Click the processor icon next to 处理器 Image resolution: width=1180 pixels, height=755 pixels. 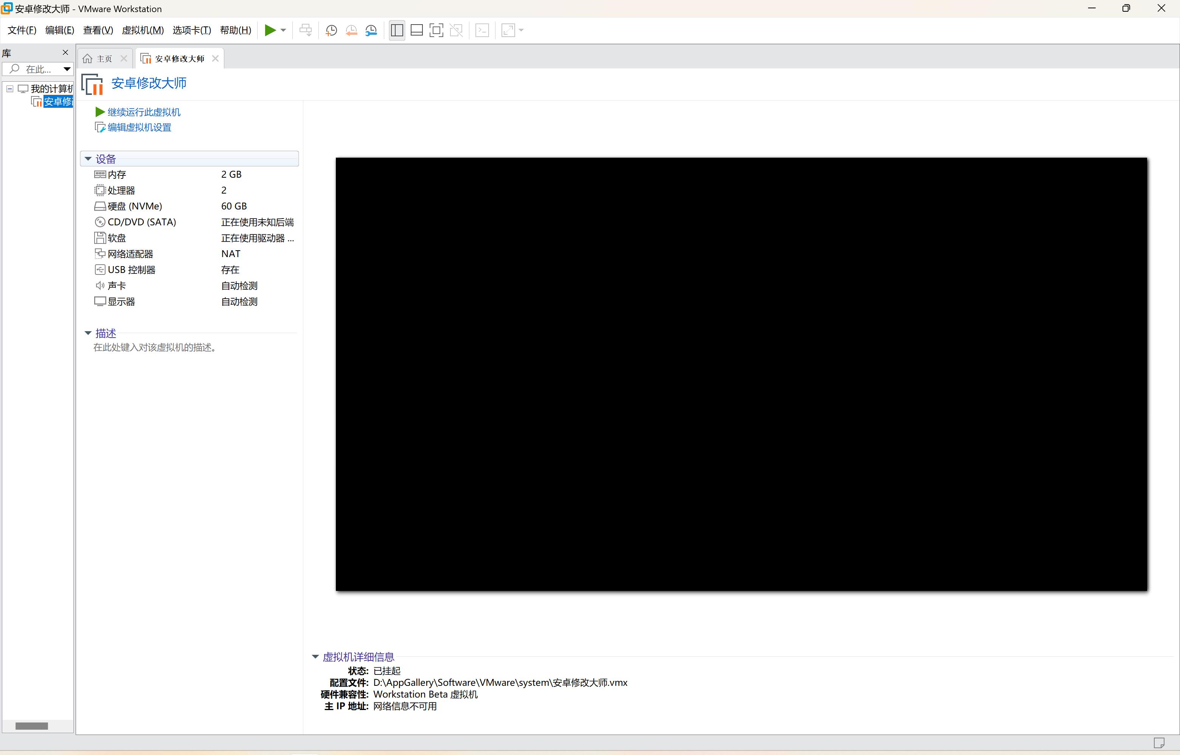(100, 190)
